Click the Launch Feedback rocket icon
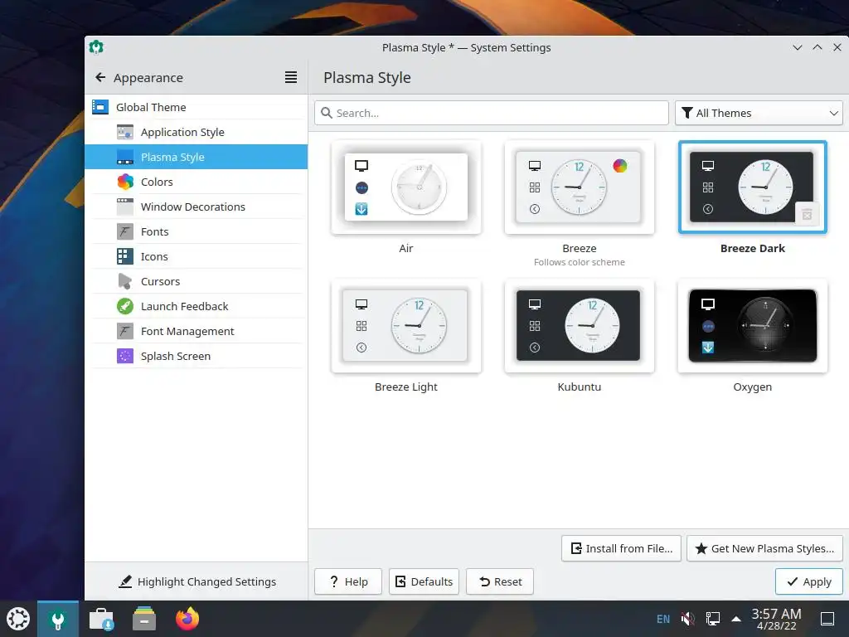 (x=125, y=307)
